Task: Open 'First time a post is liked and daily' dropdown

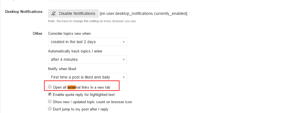Action: pos(87,77)
